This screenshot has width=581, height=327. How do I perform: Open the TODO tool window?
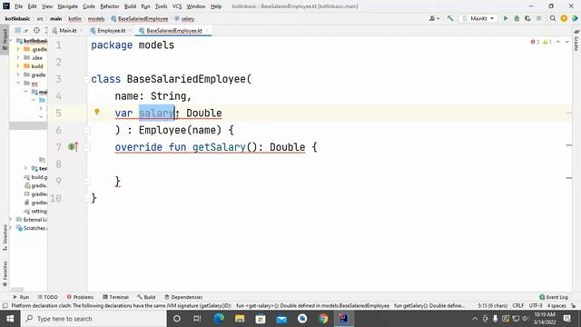48,297
